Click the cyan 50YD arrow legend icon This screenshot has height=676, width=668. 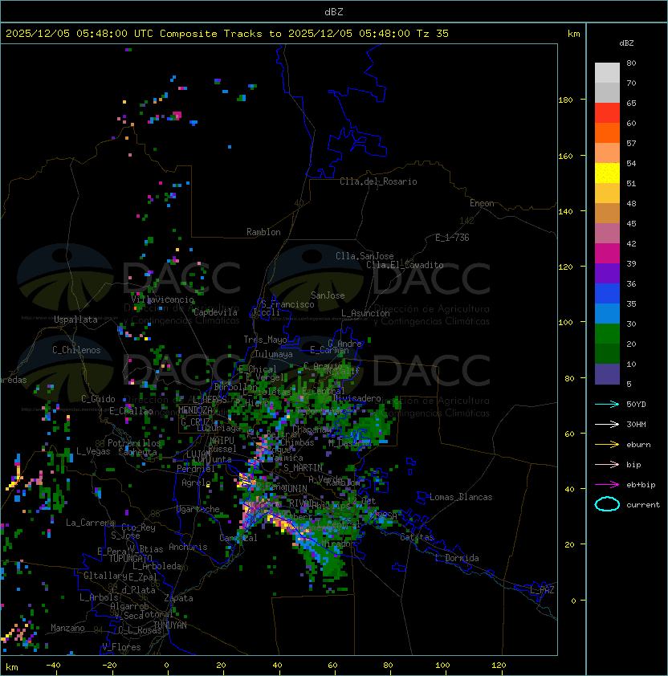point(607,405)
